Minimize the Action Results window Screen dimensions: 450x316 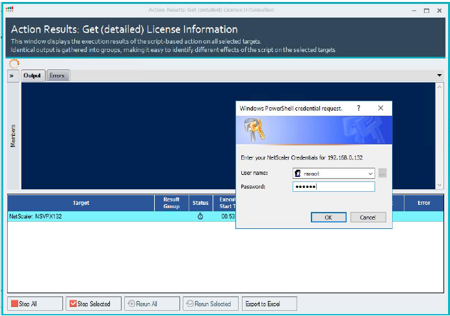click(x=414, y=11)
